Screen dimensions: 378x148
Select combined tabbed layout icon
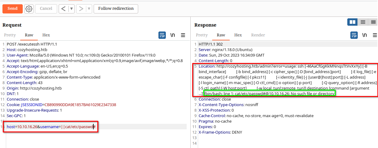(373, 22)
